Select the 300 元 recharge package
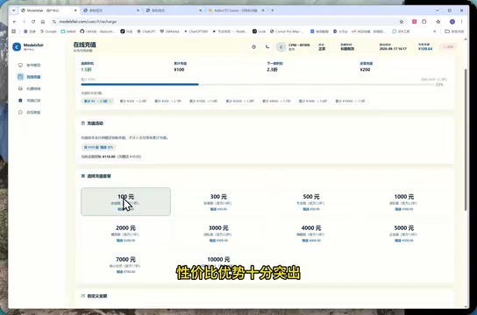 [x=218, y=201]
